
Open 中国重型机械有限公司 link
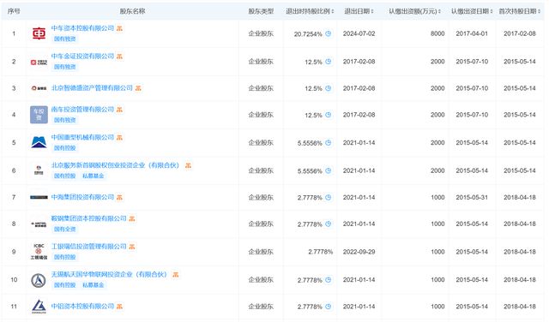(82, 137)
